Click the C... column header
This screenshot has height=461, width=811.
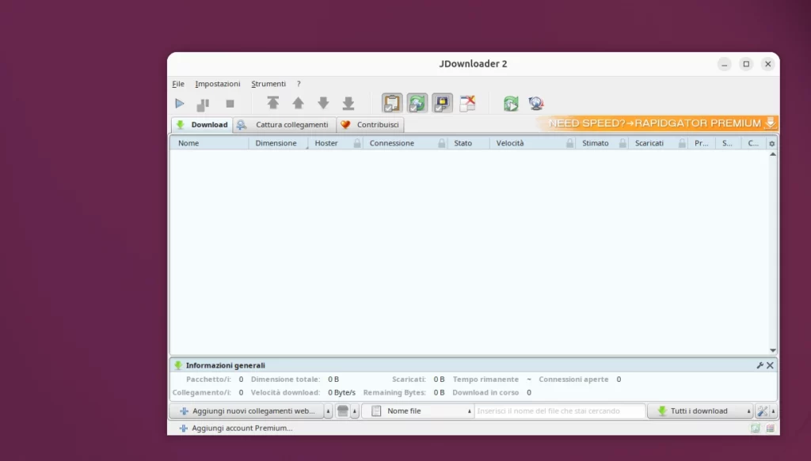(754, 143)
